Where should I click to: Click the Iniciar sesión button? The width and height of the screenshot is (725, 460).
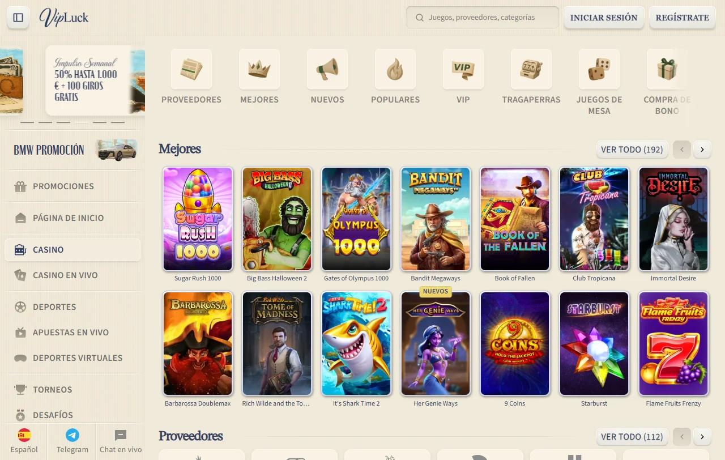[x=604, y=18]
